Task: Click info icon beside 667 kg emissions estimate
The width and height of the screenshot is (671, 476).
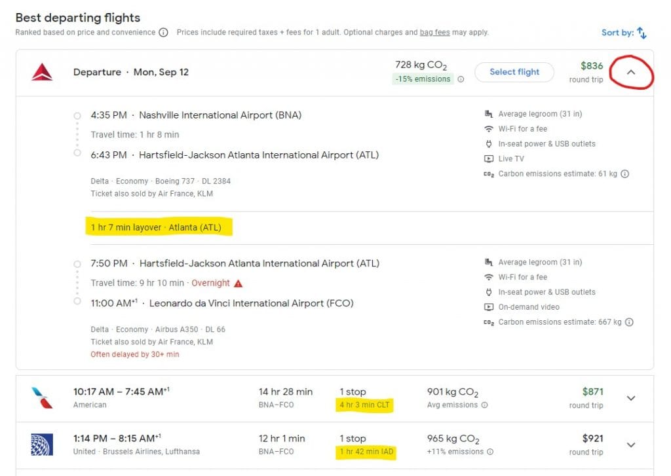Action: click(x=629, y=322)
